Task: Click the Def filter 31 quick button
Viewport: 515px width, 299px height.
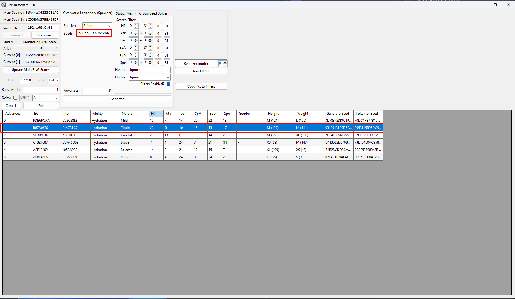Action: pyautogui.click(x=167, y=41)
